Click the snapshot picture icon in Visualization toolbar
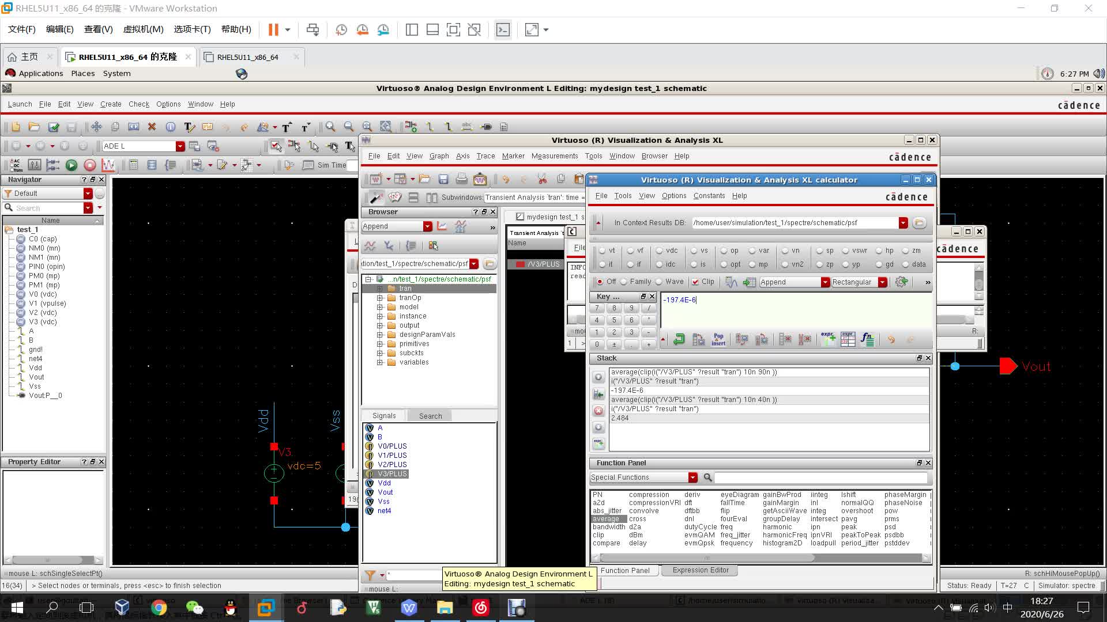1107x622 pixels. 480,179
